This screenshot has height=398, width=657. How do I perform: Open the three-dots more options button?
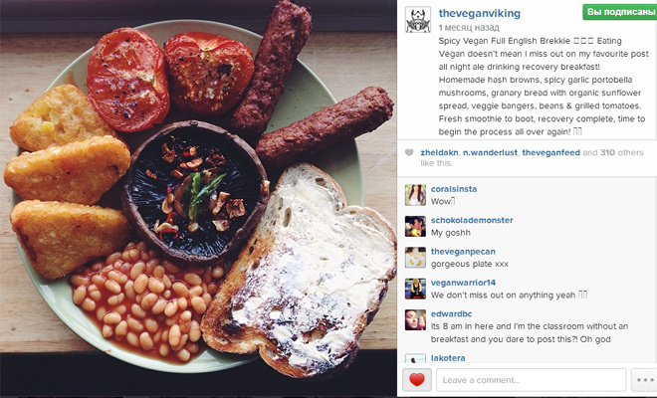pos(644,380)
